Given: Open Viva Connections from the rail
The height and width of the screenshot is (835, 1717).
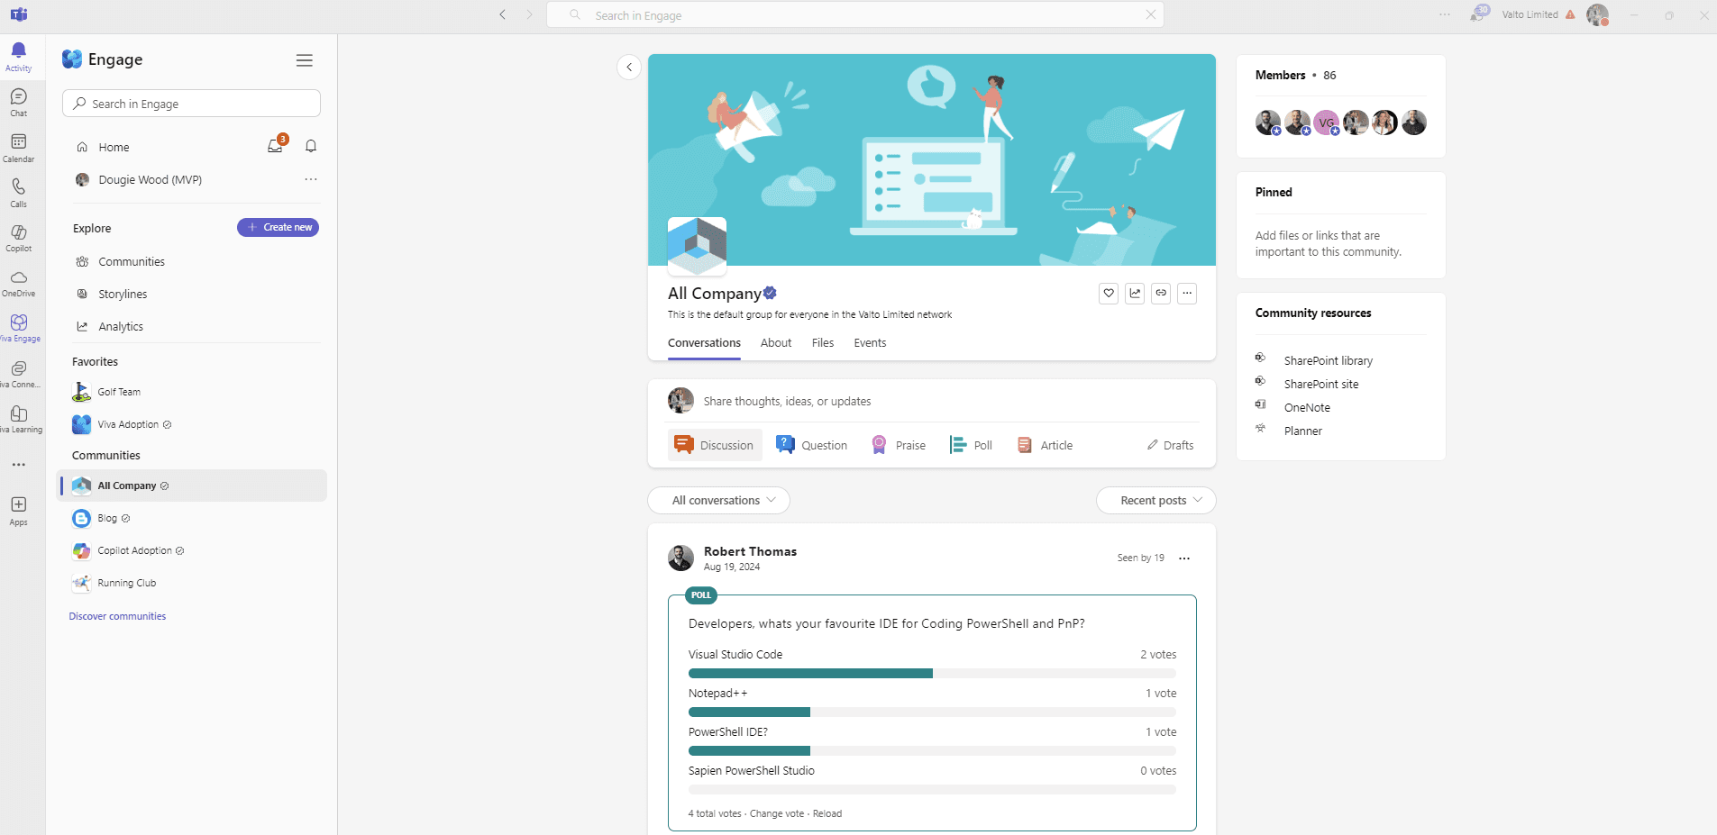Looking at the screenshot, I should (18, 374).
